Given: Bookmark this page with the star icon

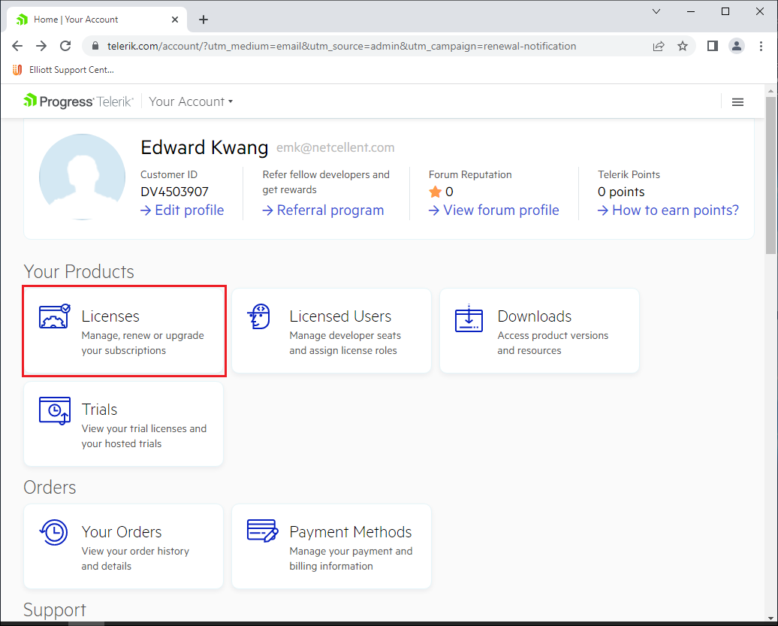Looking at the screenshot, I should [x=683, y=46].
